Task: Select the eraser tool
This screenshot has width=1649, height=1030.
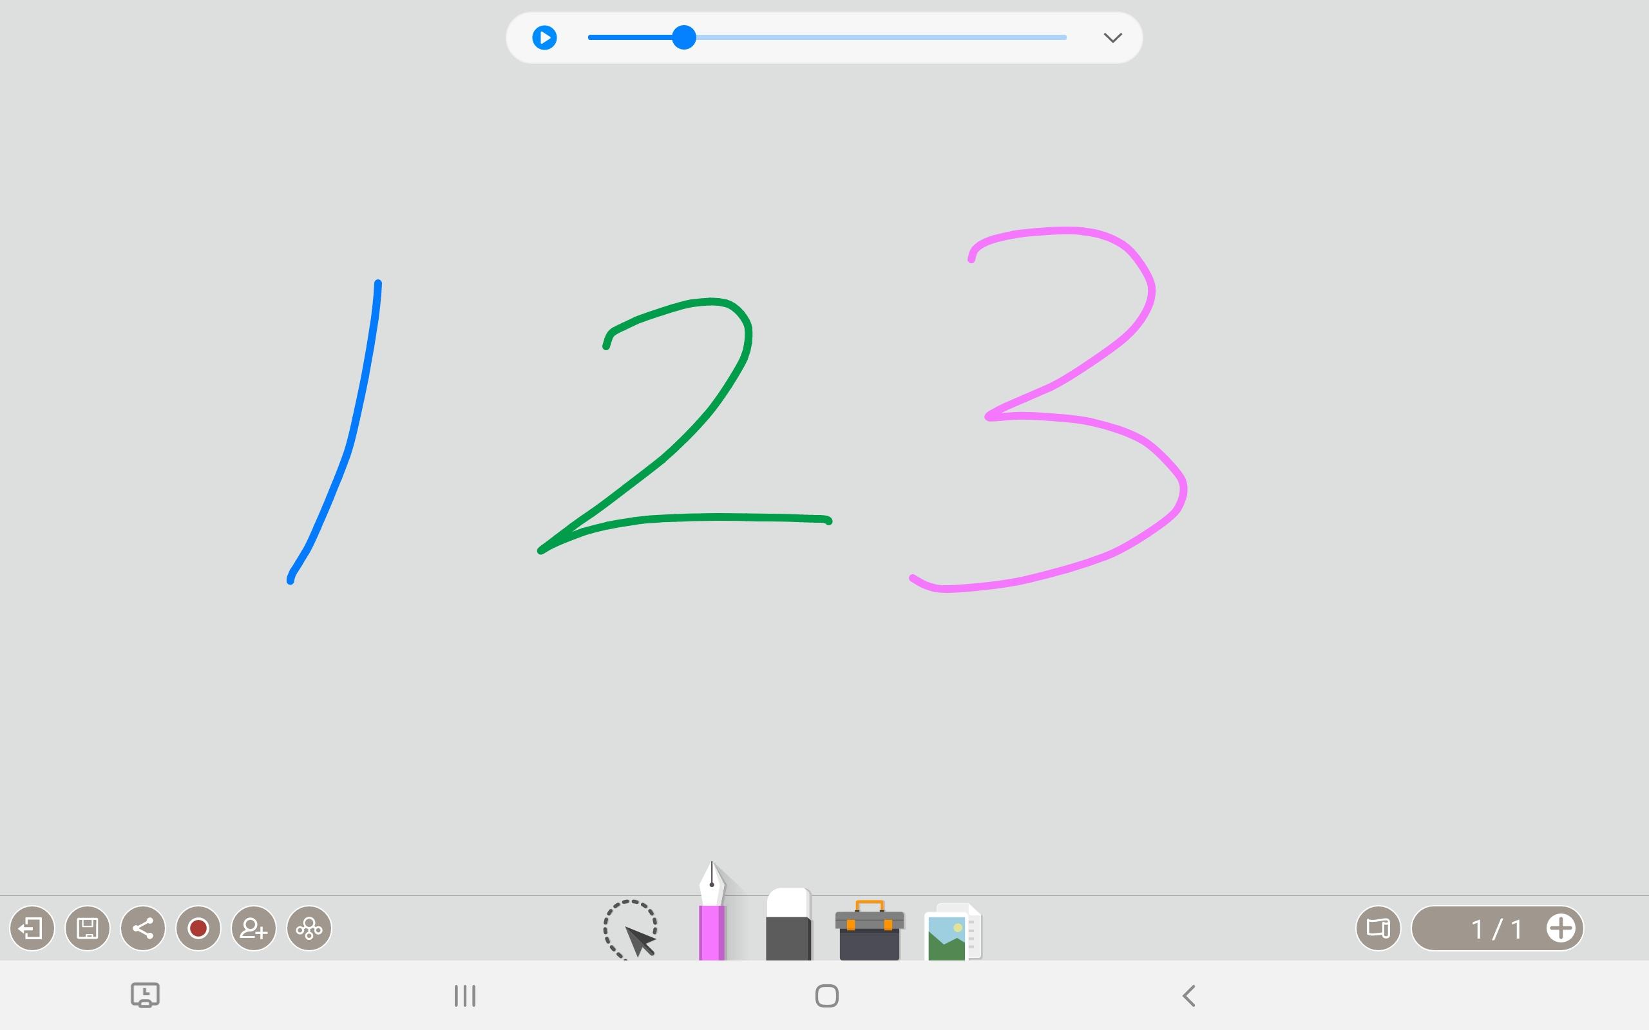Action: (788, 924)
